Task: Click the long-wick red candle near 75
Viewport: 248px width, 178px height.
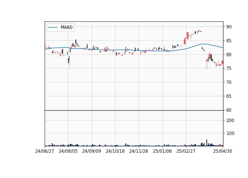Action: pyautogui.click(x=207, y=64)
